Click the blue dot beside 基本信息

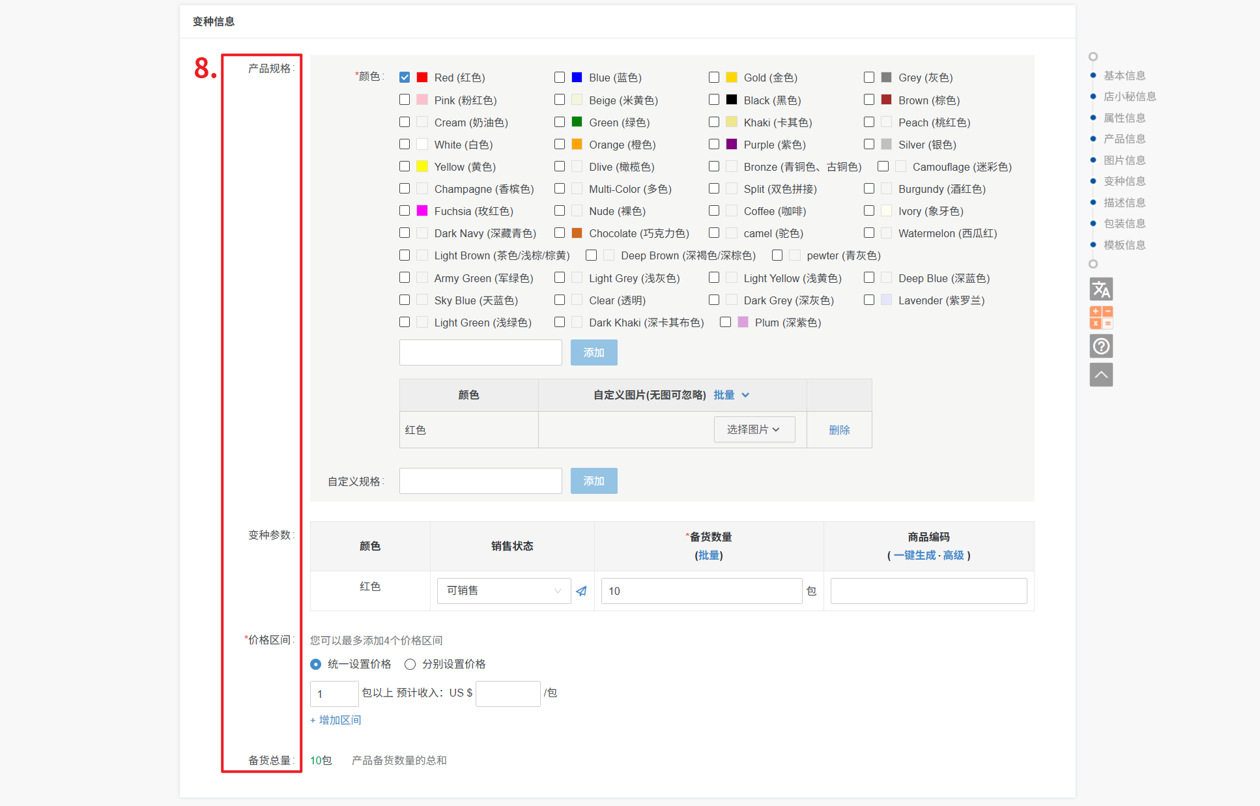point(1093,76)
